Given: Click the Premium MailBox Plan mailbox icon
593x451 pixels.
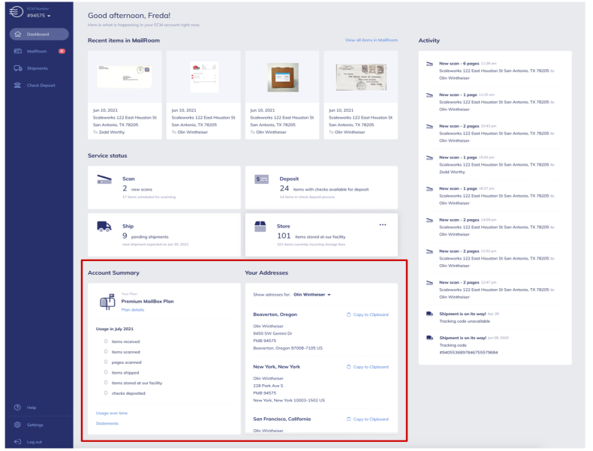Looking at the screenshot, I should (107, 302).
